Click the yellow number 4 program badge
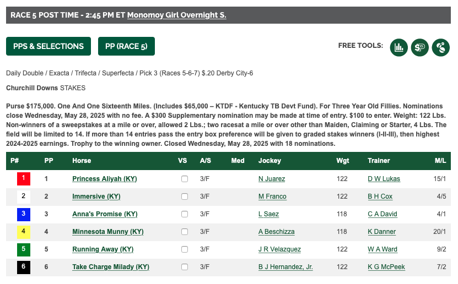 tap(24, 232)
